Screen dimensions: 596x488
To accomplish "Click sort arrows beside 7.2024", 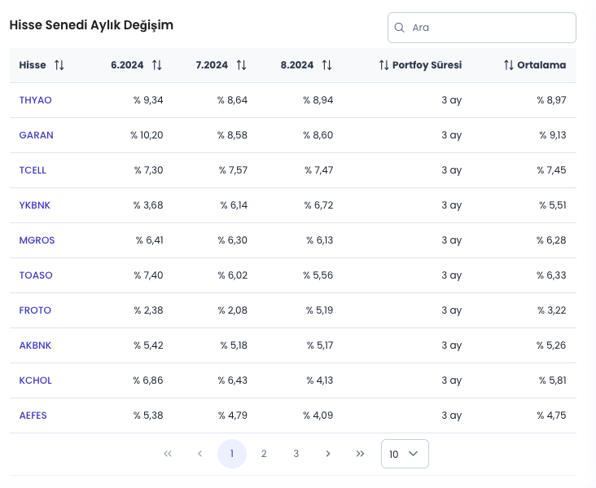I will (x=241, y=65).
